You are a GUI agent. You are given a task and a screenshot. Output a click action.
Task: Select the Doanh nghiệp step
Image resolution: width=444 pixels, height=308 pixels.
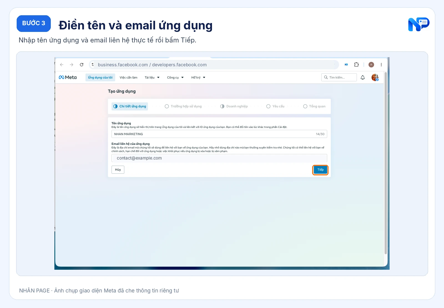coord(234,106)
